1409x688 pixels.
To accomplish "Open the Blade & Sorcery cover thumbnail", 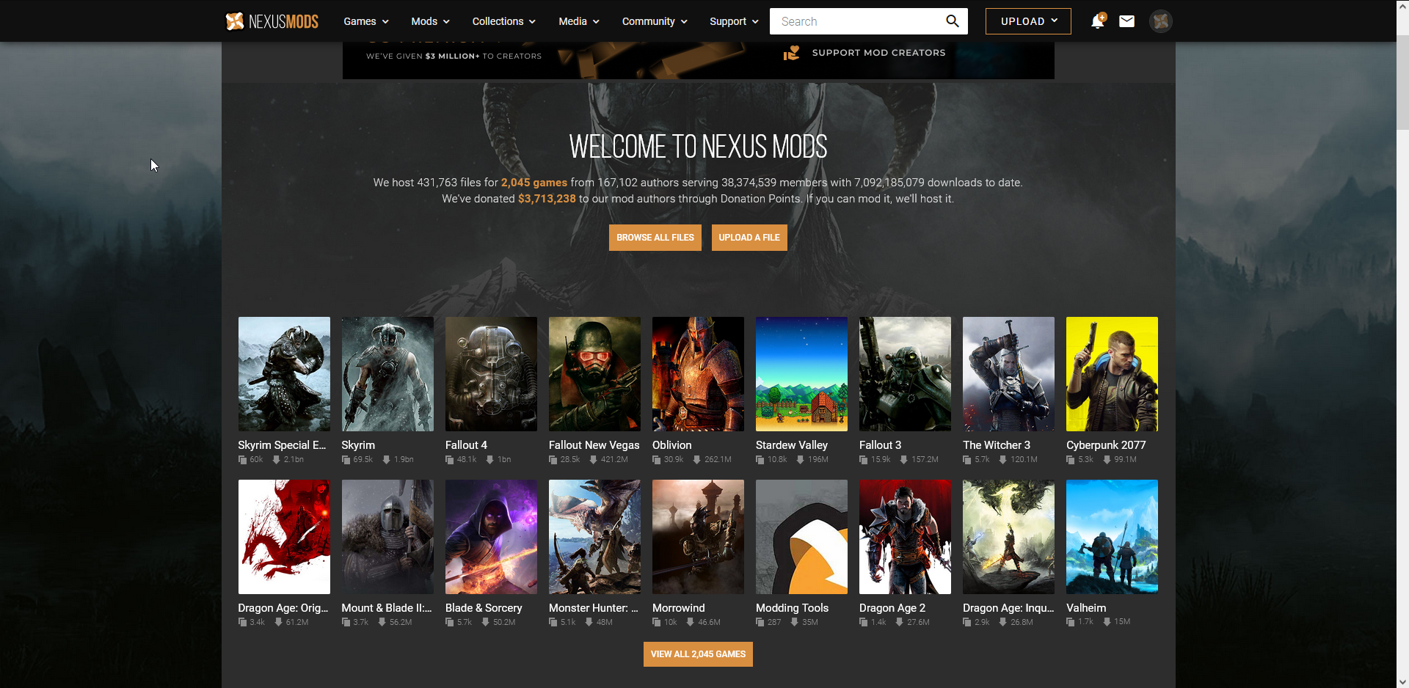I will click(x=491, y=537).
